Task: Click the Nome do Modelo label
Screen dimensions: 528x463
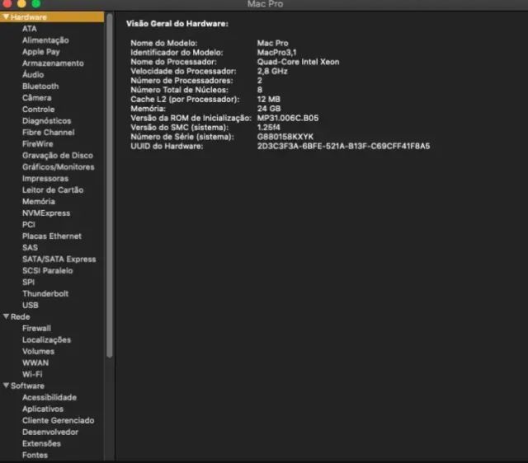Action: pyautogui.click(x=164, y=43)
